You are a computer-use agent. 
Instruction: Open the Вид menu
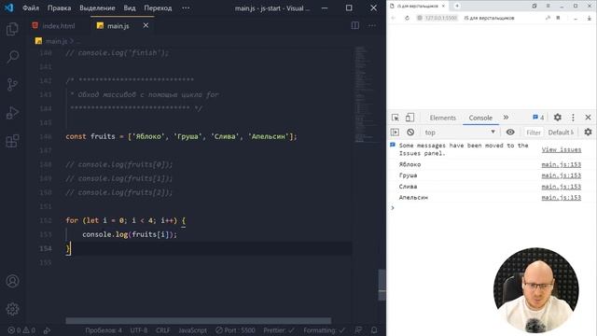130,8
